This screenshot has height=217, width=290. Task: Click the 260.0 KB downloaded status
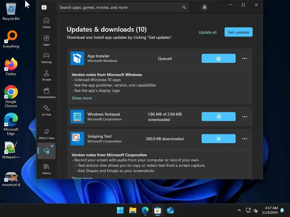(165, 139)
